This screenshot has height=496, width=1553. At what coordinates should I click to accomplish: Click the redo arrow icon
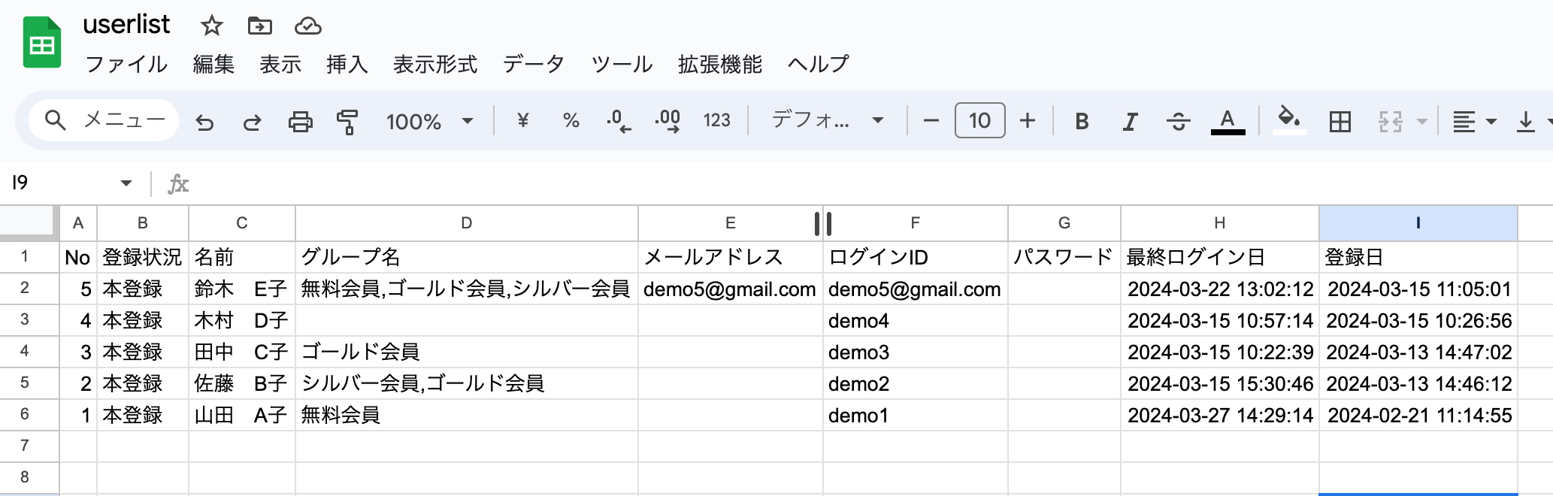[x=252, y=121]
